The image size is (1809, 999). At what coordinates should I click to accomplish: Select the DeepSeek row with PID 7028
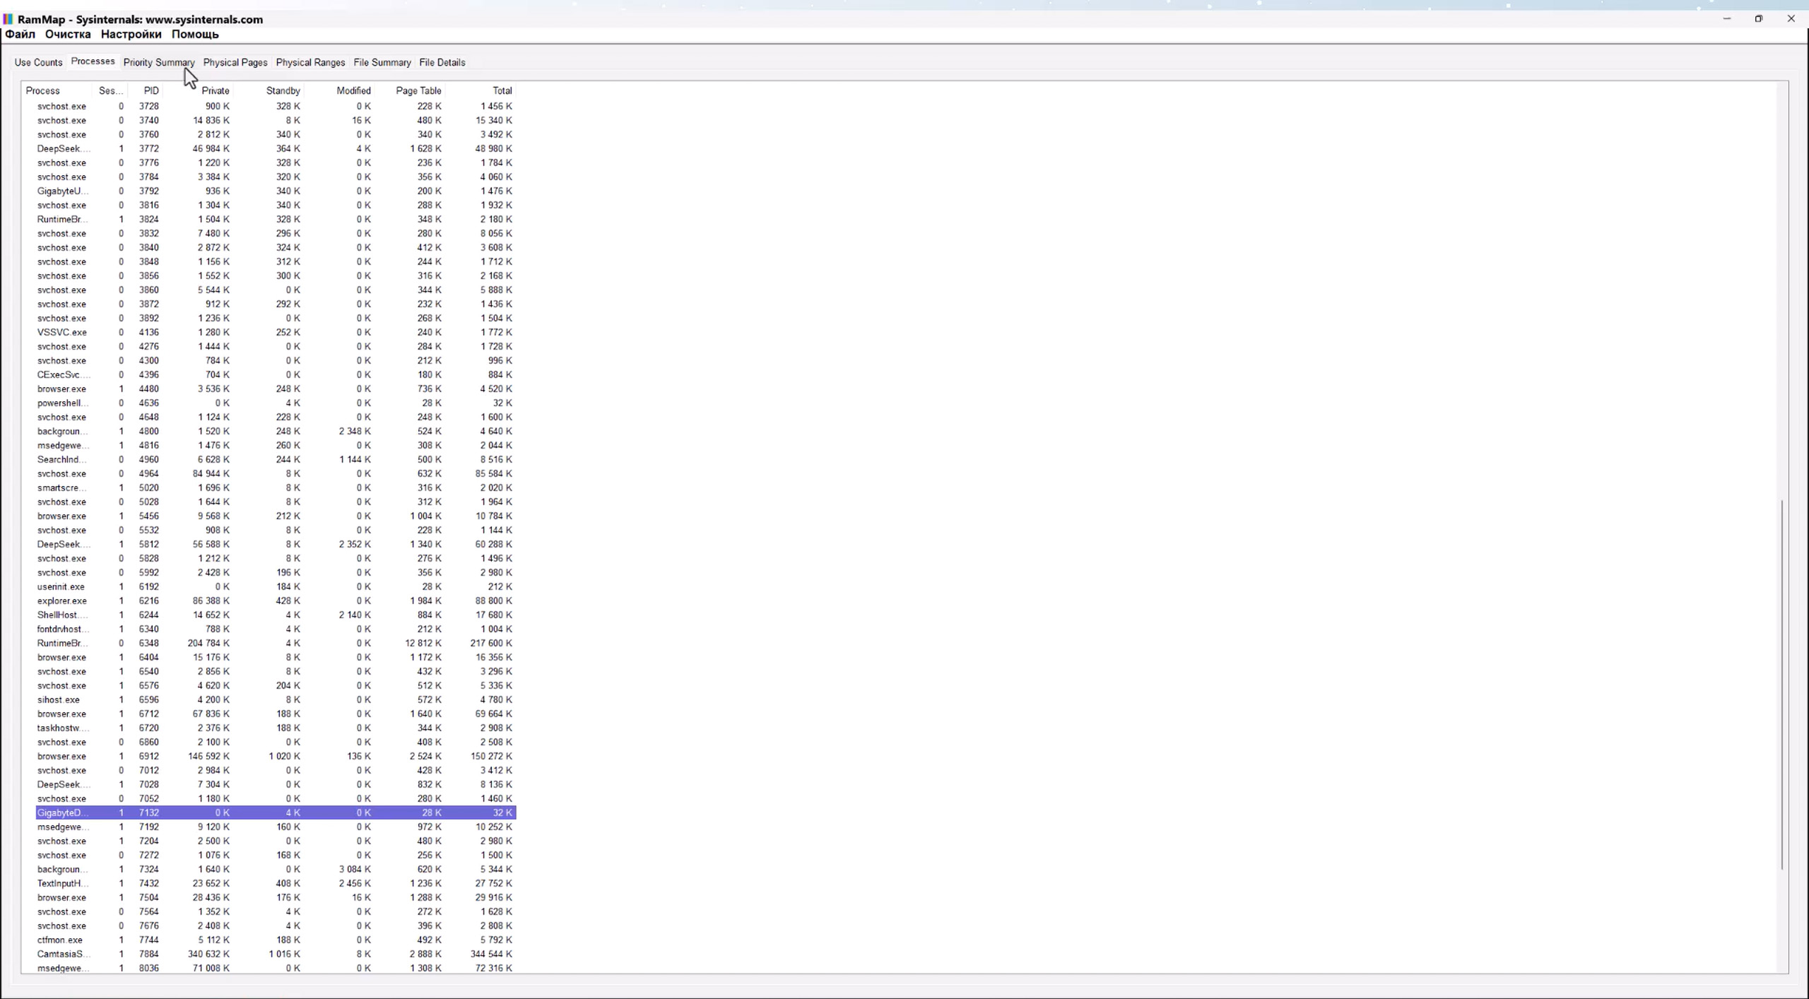pos(276,784)
